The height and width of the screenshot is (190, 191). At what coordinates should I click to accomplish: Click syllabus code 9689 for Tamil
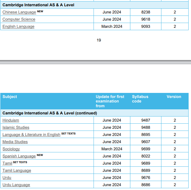click(146, 163)
